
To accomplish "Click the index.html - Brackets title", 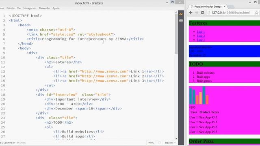I will 89,3.
